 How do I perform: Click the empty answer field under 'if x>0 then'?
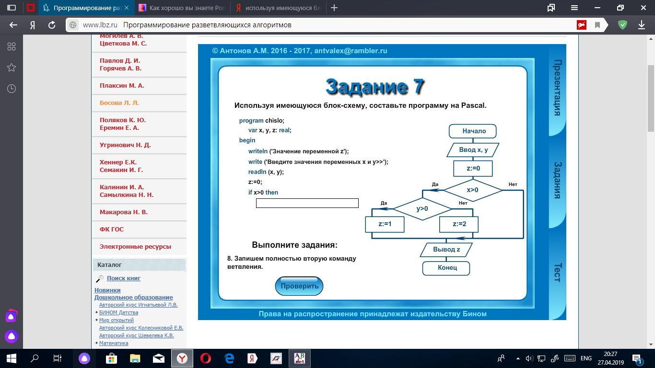307,203
